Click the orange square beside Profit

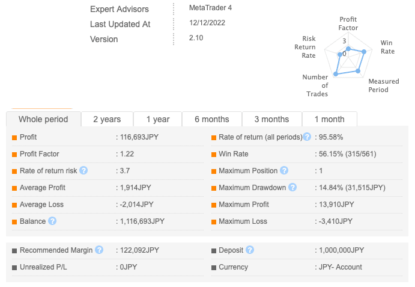(14, 137)
